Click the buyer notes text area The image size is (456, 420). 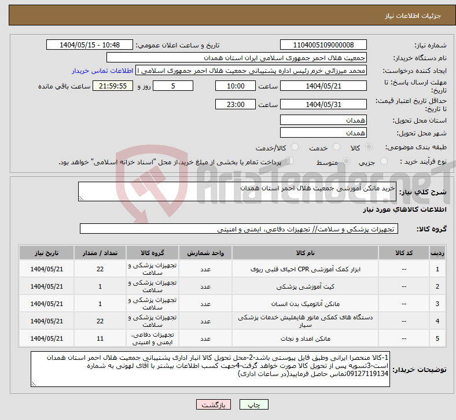[x=210, y=369]
